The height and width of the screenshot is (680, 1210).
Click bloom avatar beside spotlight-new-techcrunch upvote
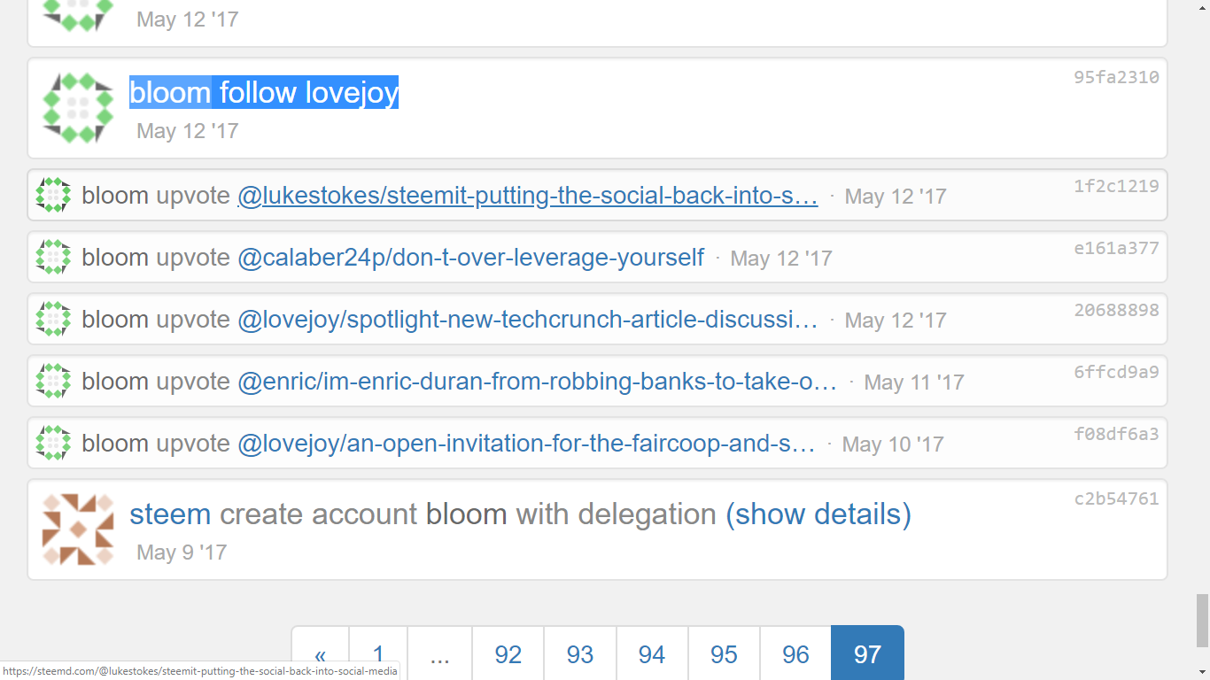pyautogui.click(x=53, y=319)
